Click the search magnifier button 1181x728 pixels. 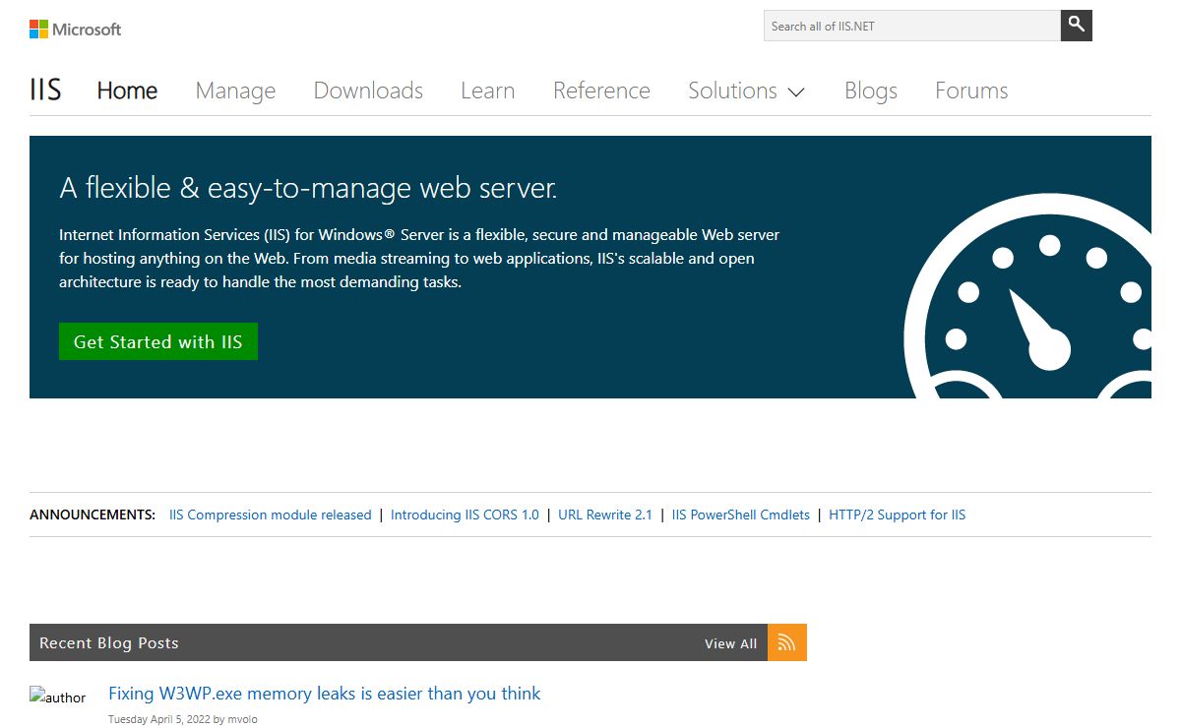tap(1077, 26)
